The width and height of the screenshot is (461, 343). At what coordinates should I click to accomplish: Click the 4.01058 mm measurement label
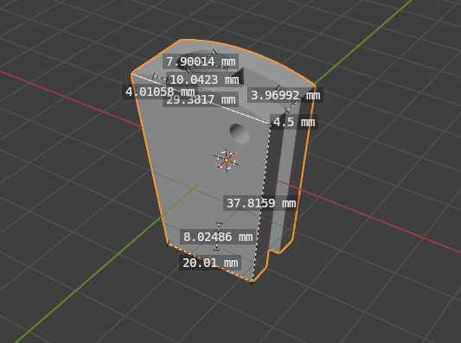pyautogui.click(x=160, y=92)
